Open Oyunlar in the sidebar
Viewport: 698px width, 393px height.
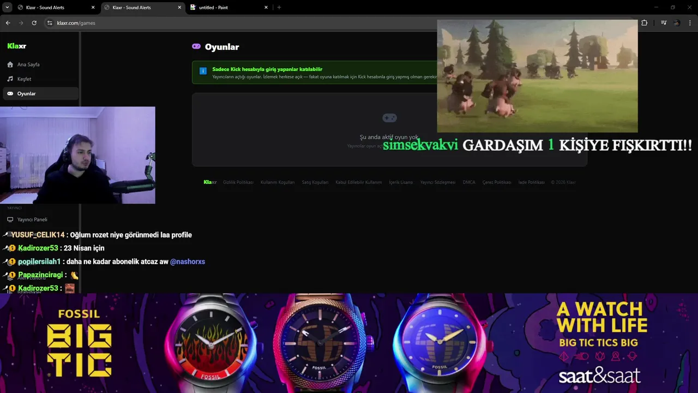(40, 93)
